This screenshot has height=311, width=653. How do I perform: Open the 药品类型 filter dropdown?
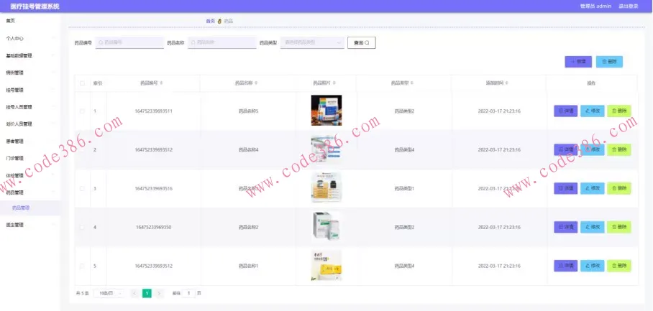(x=312, y=42)
